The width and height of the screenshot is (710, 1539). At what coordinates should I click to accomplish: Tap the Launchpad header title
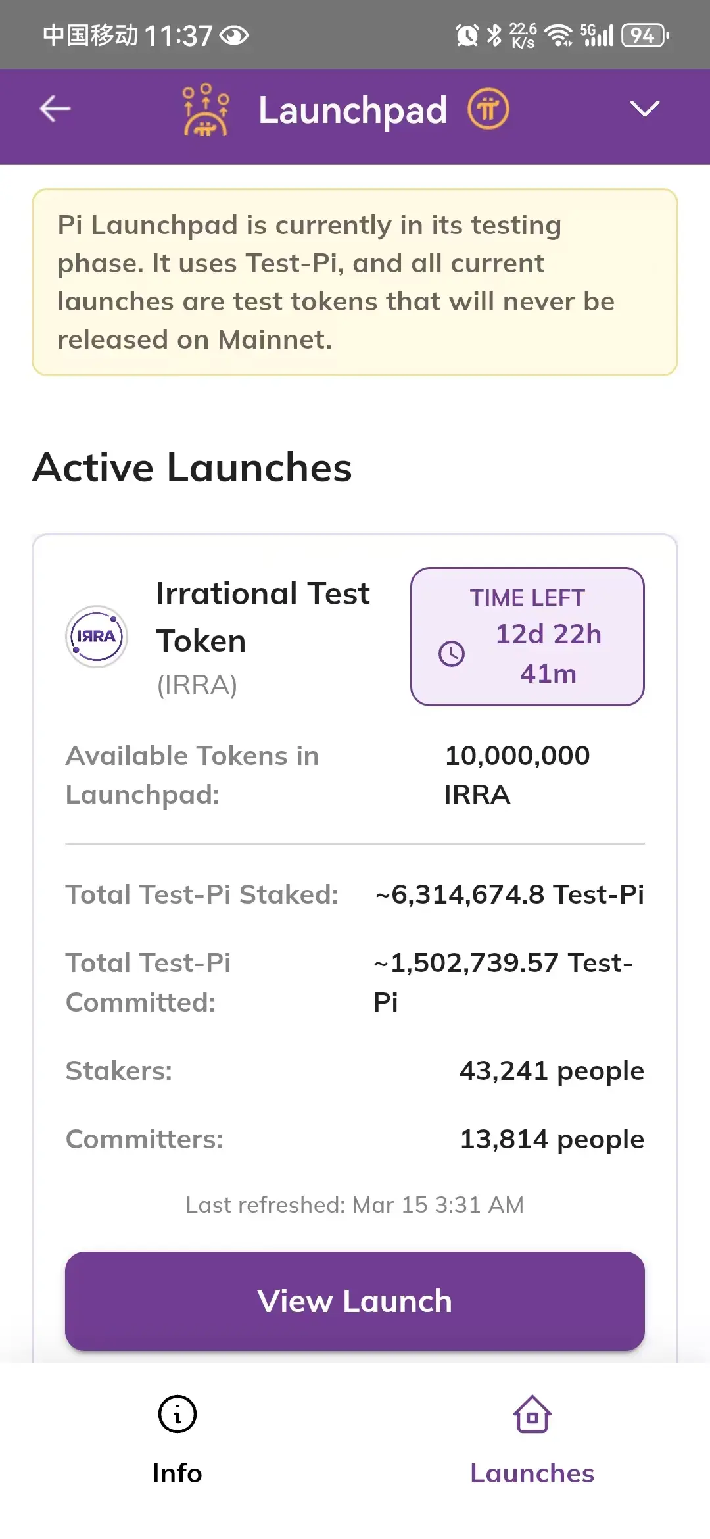(352, 110)
